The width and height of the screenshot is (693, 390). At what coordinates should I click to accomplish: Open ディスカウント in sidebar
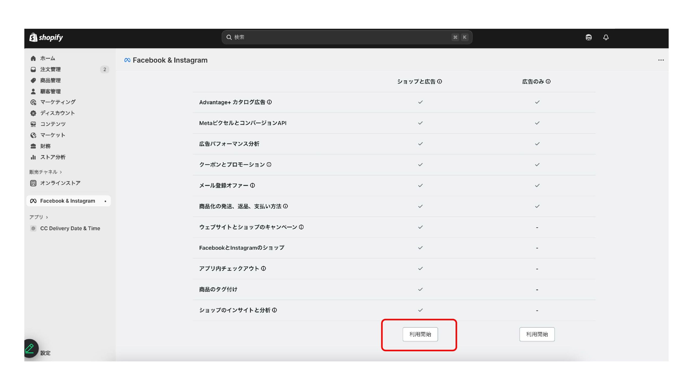click(57, 113)
